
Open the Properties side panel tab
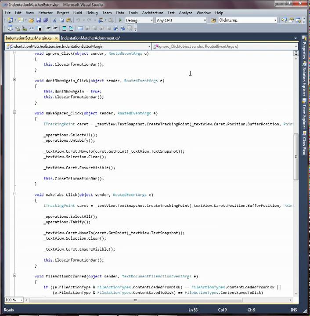pyautogui.click(x=304, y=47)
